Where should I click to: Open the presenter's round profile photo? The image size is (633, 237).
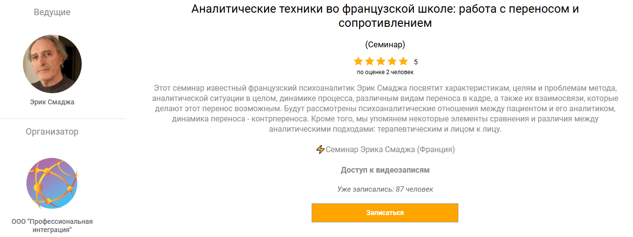[x=52, y=64]
